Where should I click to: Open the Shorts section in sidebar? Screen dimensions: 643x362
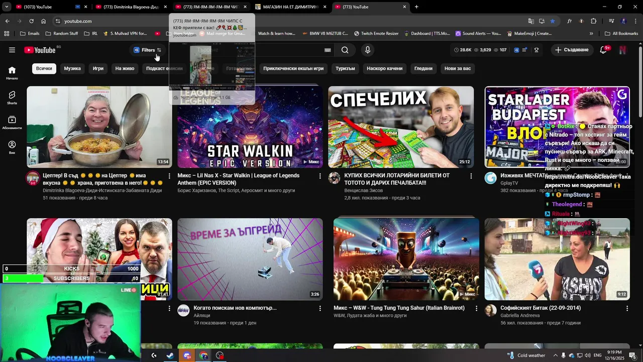pos(12,98)
